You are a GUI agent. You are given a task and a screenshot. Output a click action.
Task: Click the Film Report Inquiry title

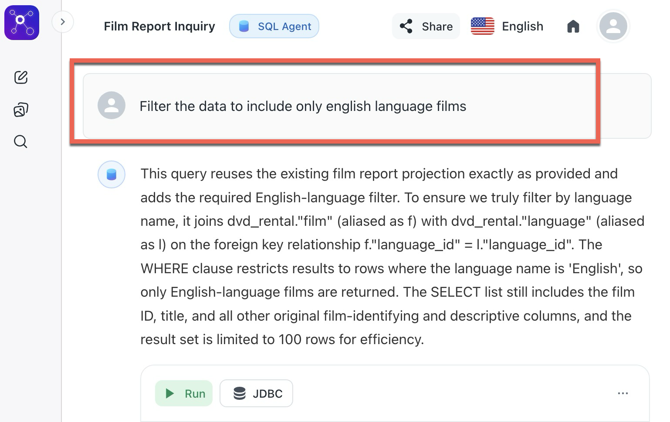coord(159,27)
